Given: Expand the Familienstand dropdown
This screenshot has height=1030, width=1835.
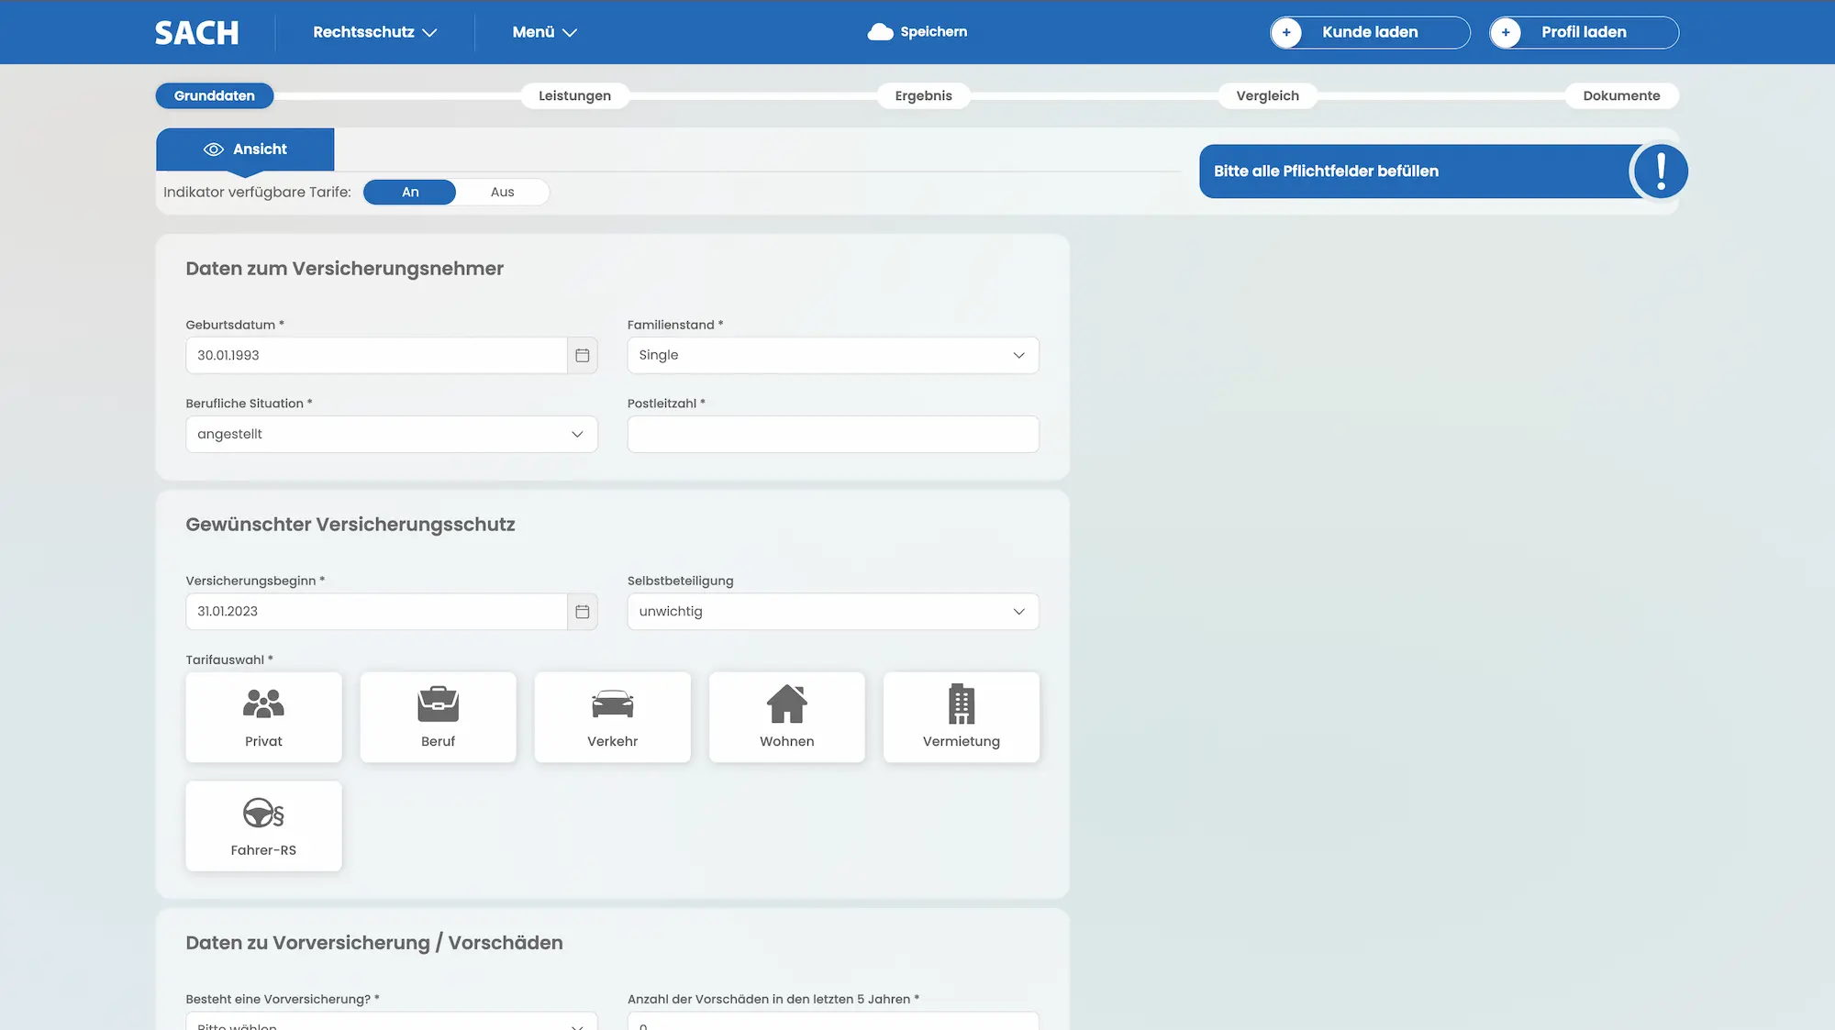Looking at the screenshot, I should click(x=832, y=355).
